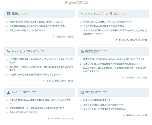Click the luggage icon beside 国際配送について
Screen dimensions: 152x125
click(82, 51)
